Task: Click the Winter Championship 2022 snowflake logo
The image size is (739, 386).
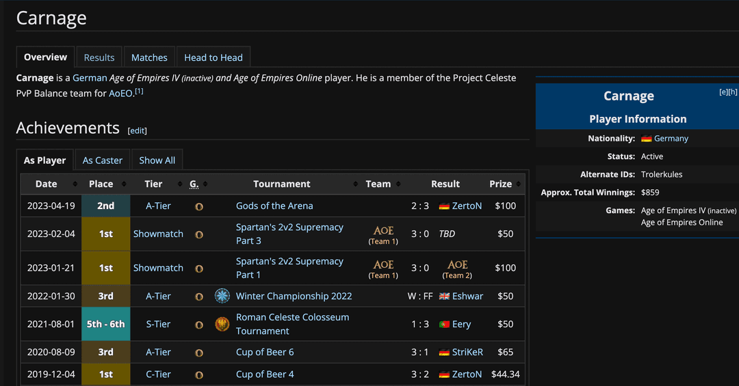Action: click(x=222, y=296)
